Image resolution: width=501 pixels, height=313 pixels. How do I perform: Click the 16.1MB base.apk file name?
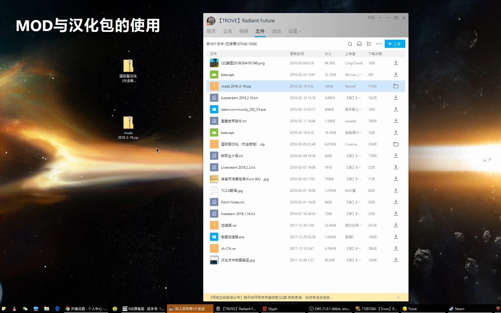point(228,133)
